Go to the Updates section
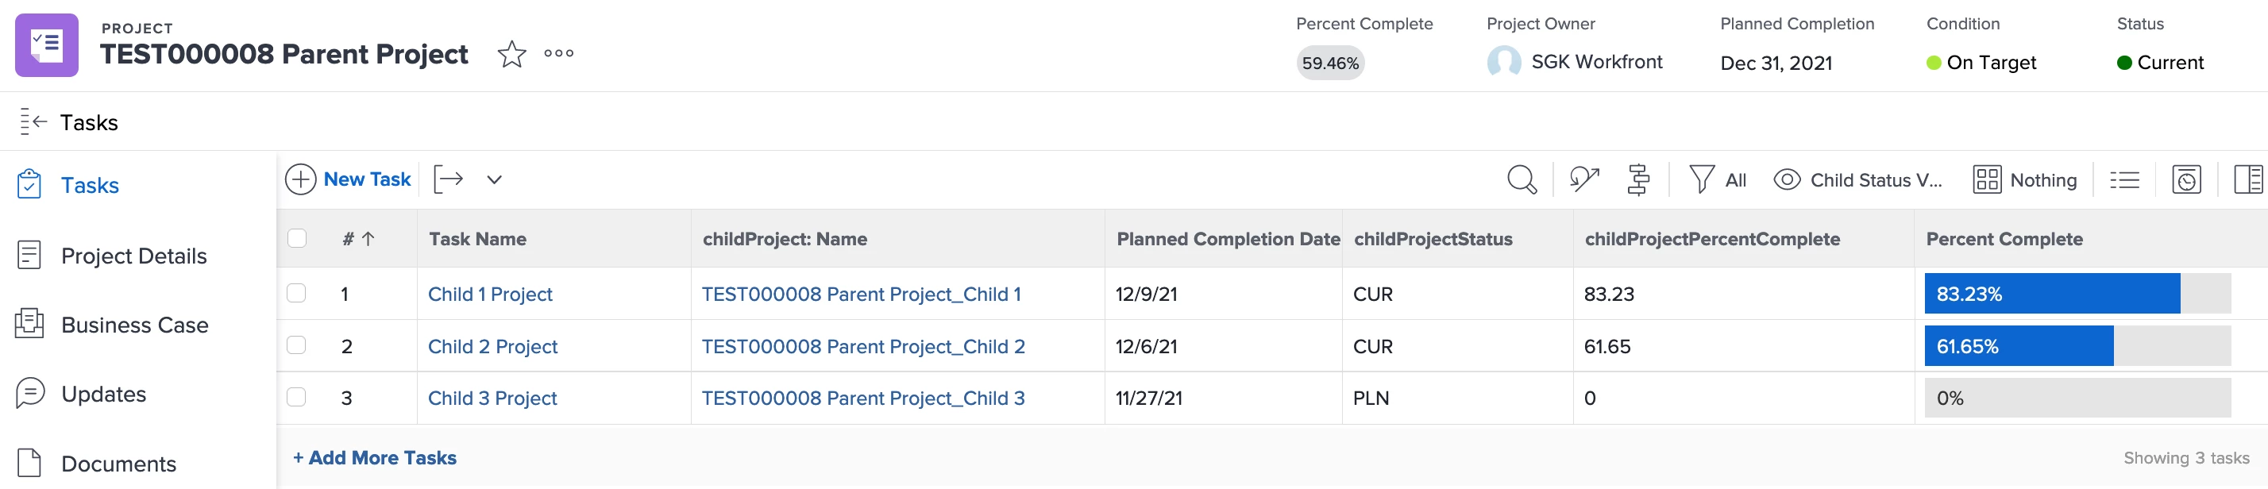This screenshot has width=2268, height=489. pyautogui.click(x=103, y=394)
